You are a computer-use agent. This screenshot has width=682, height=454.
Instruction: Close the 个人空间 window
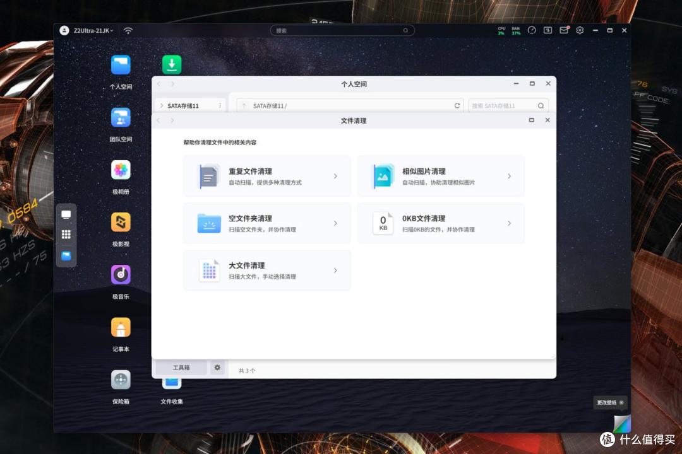[548, 83]
